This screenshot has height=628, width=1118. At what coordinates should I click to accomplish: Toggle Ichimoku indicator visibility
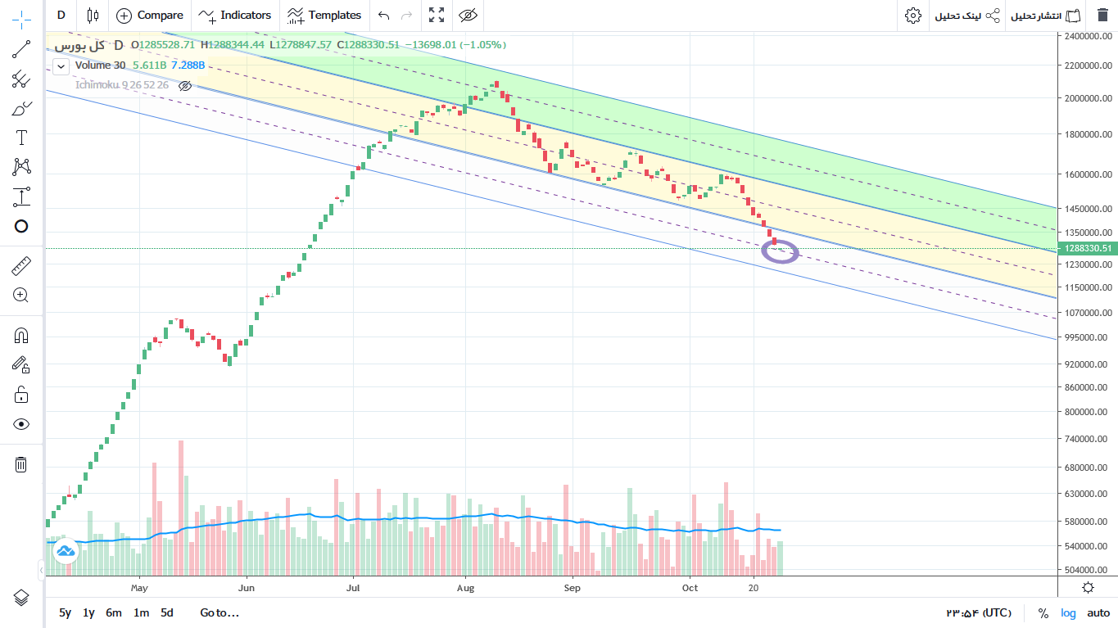(185, 85)
